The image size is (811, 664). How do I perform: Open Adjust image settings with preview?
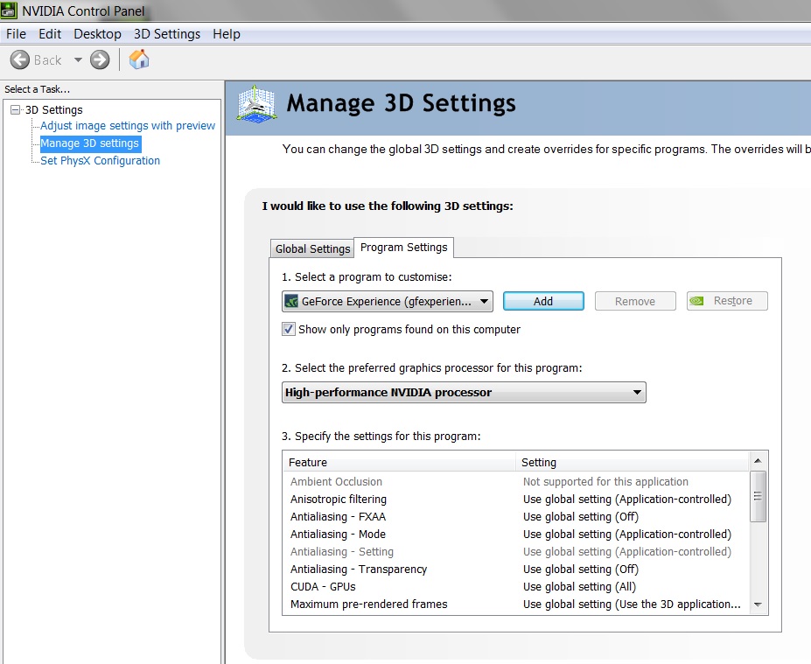pos(128,126)
